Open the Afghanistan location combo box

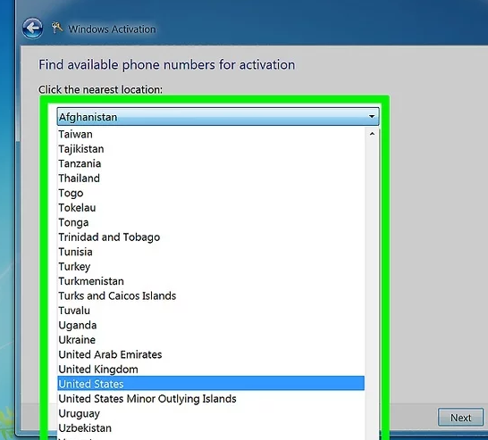(x=218, y=117)
